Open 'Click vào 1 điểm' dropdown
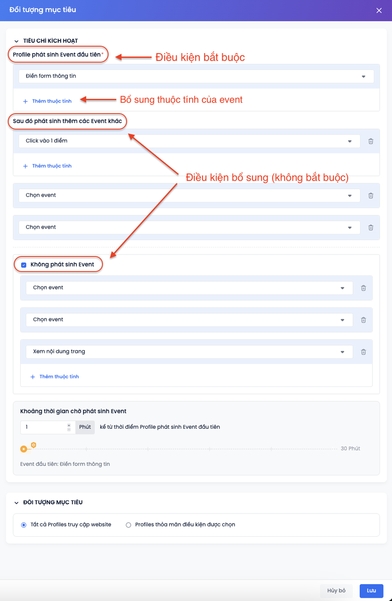Screen dimensions: 392x601 click(189, 141)
